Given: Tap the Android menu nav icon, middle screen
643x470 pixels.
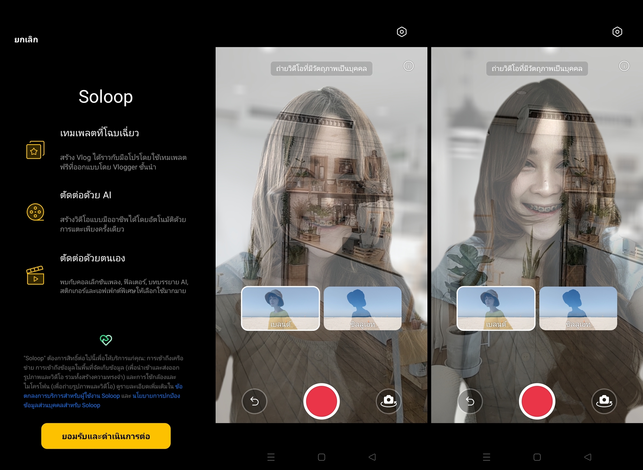Looking at the screenshot, I should 271,457.
